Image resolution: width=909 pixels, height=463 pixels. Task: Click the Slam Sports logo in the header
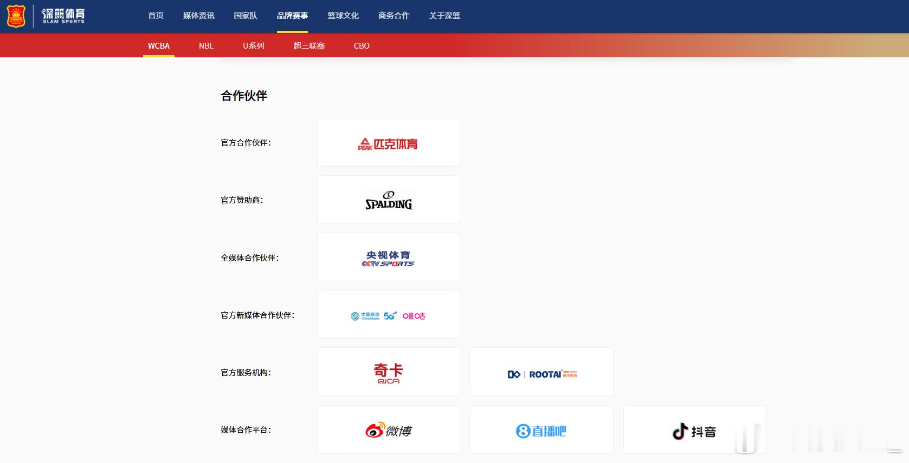coord(46,16)
